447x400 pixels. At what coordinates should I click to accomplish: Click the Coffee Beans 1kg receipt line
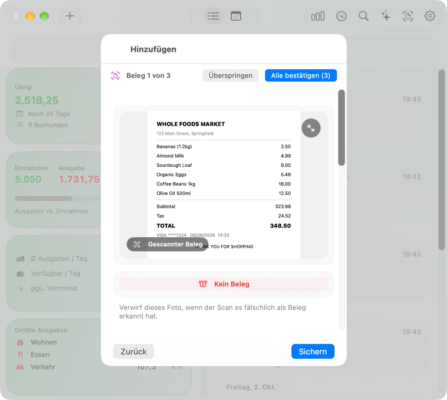tap(223, 184)
